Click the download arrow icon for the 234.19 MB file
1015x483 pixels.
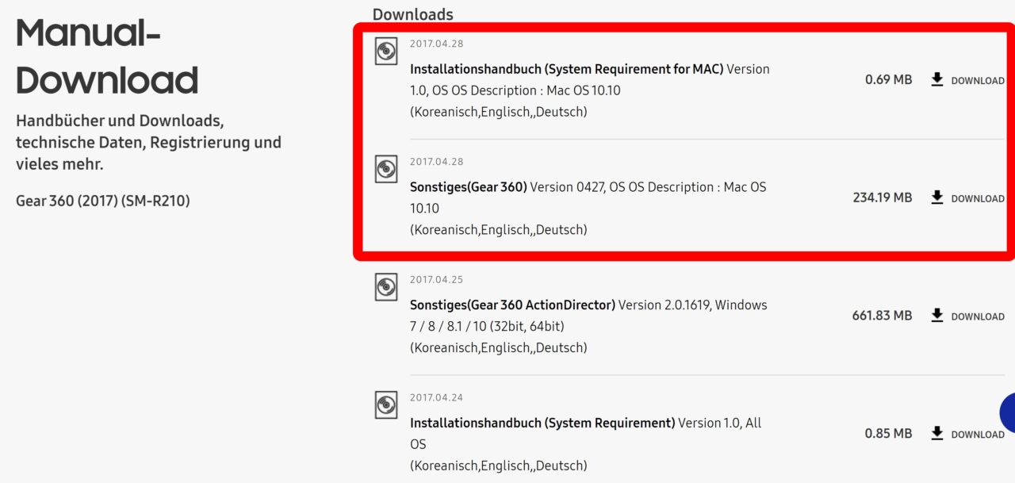pyautogui.click(x=937, y=197)
